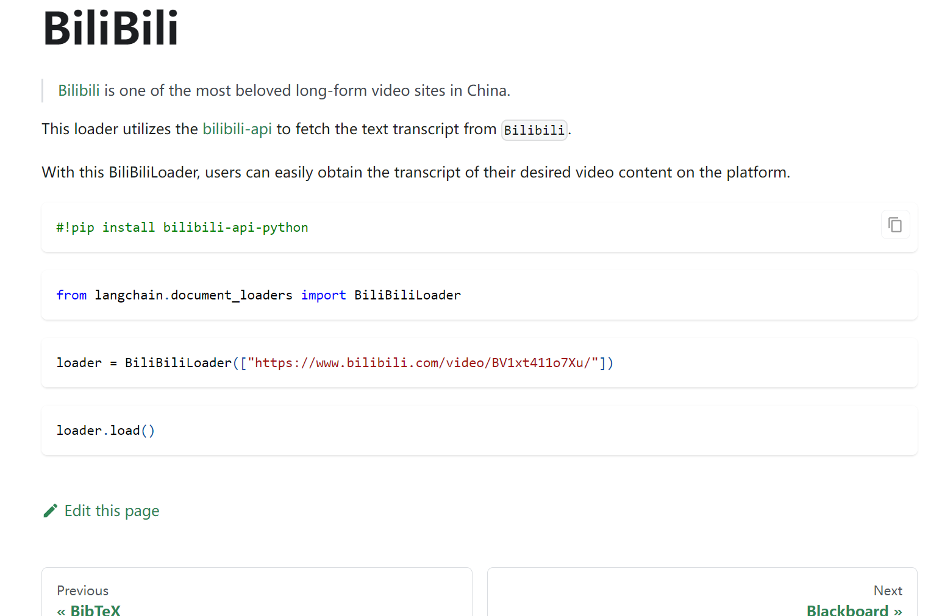Click the pencil icon beside Edit this page
The width and height of the screenshot is (942, 616).
(51, 510)
